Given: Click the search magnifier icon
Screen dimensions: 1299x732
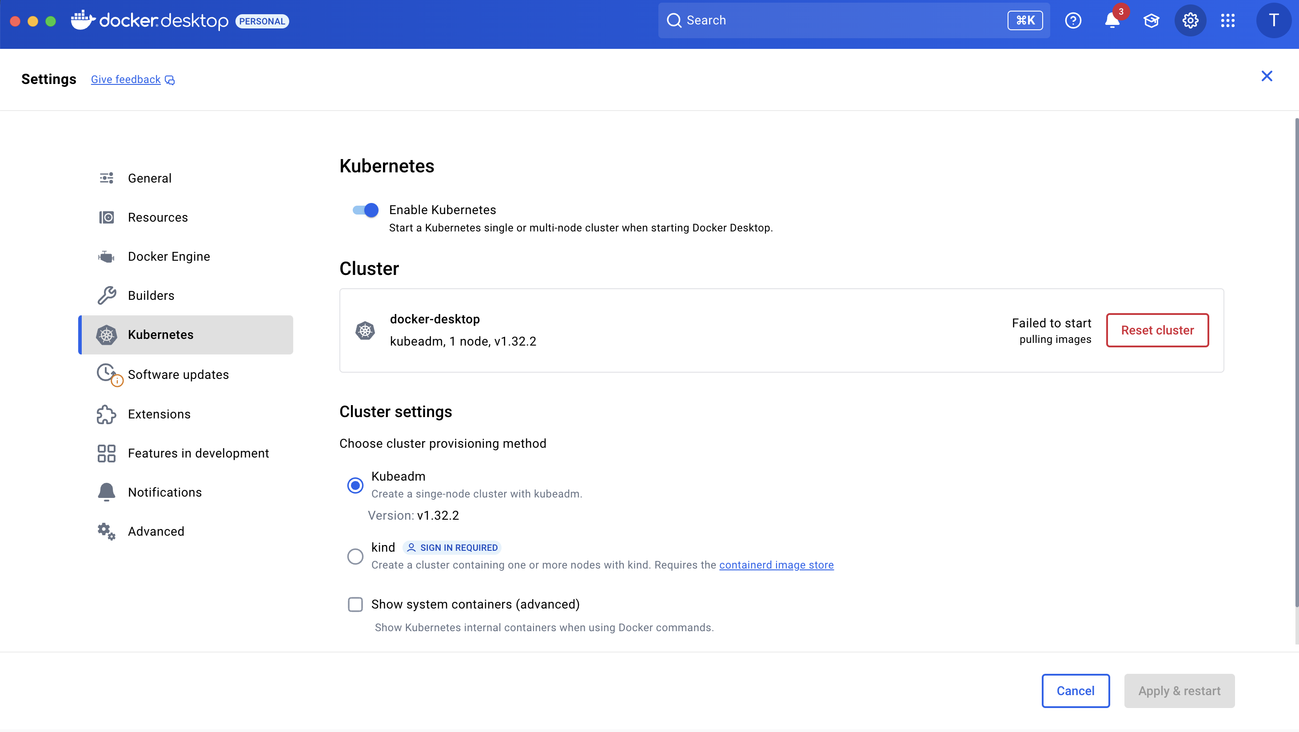Looking at the screenshot, I should (673, 20).
